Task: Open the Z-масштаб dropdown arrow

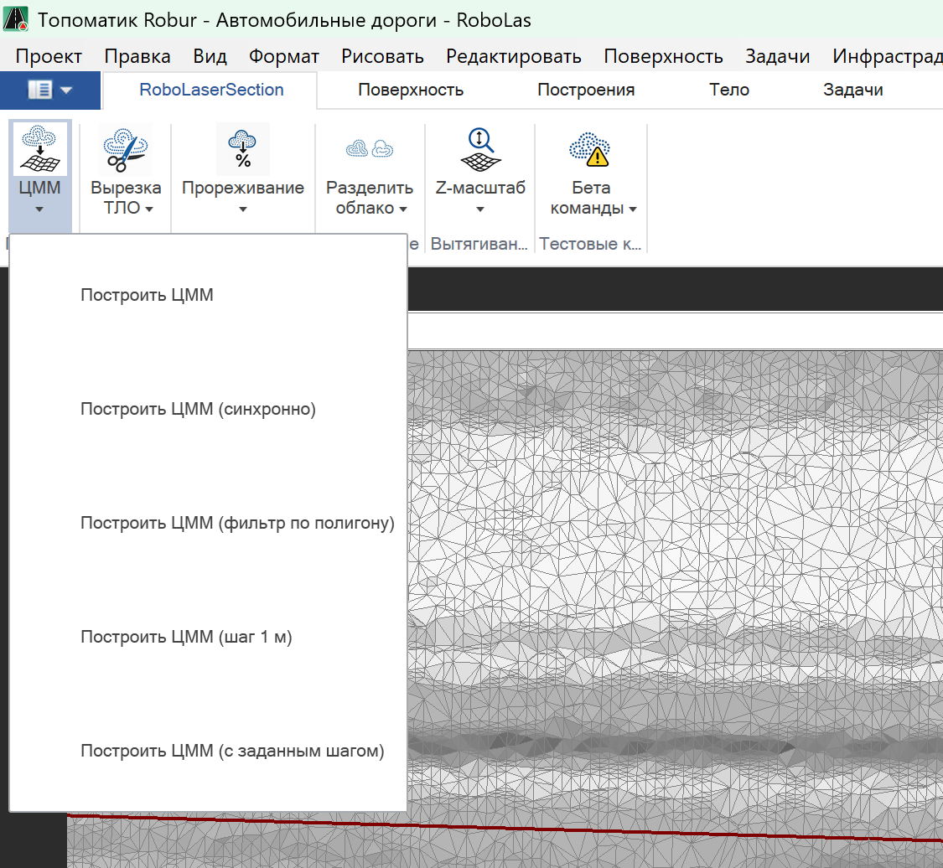Action: (x=480, y=209)
